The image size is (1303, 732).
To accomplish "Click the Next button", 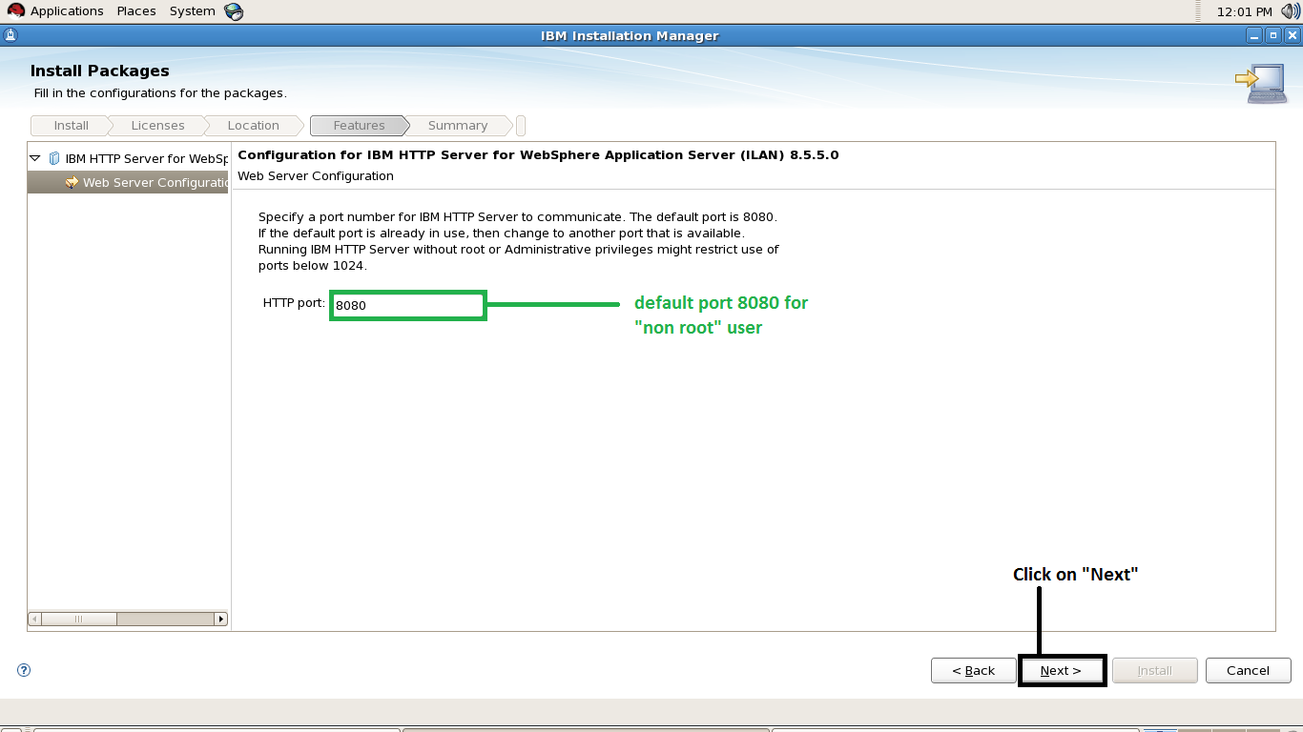I will click(x=1062, y=670).
